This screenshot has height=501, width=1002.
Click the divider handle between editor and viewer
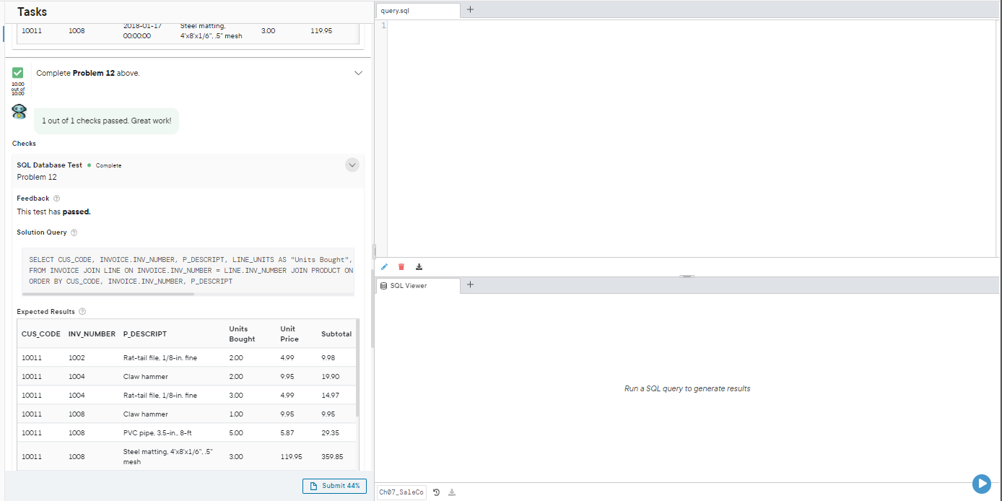[x=687, y=276]
